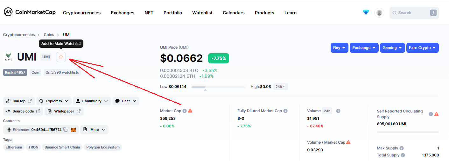Image resolution: width=449 pixels, height=166 pixels.
Task: Open the Calendars menu
Action: coord(234,13)
